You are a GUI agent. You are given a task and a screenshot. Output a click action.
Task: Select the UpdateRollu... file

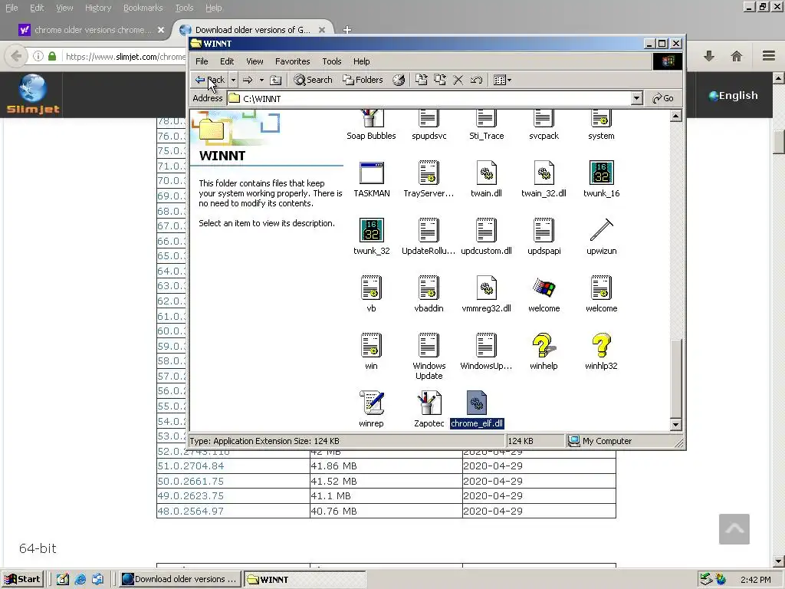point(429,237)
